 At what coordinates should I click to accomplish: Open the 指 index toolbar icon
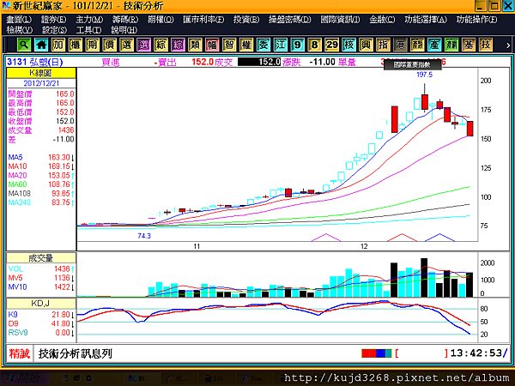[383, 45]
